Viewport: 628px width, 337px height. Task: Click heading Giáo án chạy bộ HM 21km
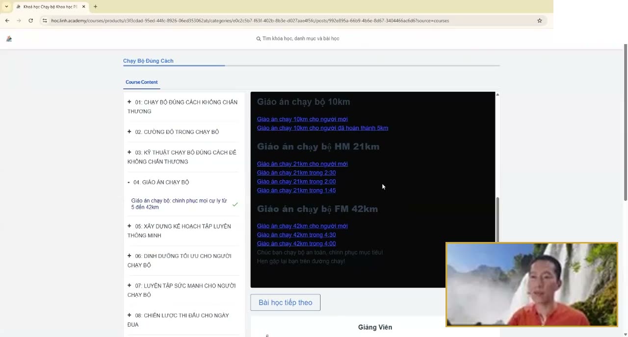click(x=318, y=146)
